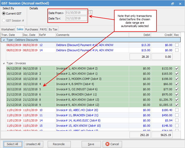185x148 pixels.
Task: Click the Unselect All button
Action: tap(33, 144)
